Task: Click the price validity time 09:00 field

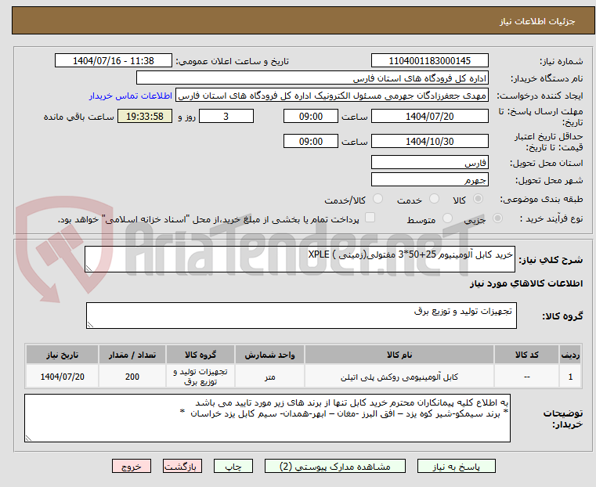Action: [x=311, y=141]
